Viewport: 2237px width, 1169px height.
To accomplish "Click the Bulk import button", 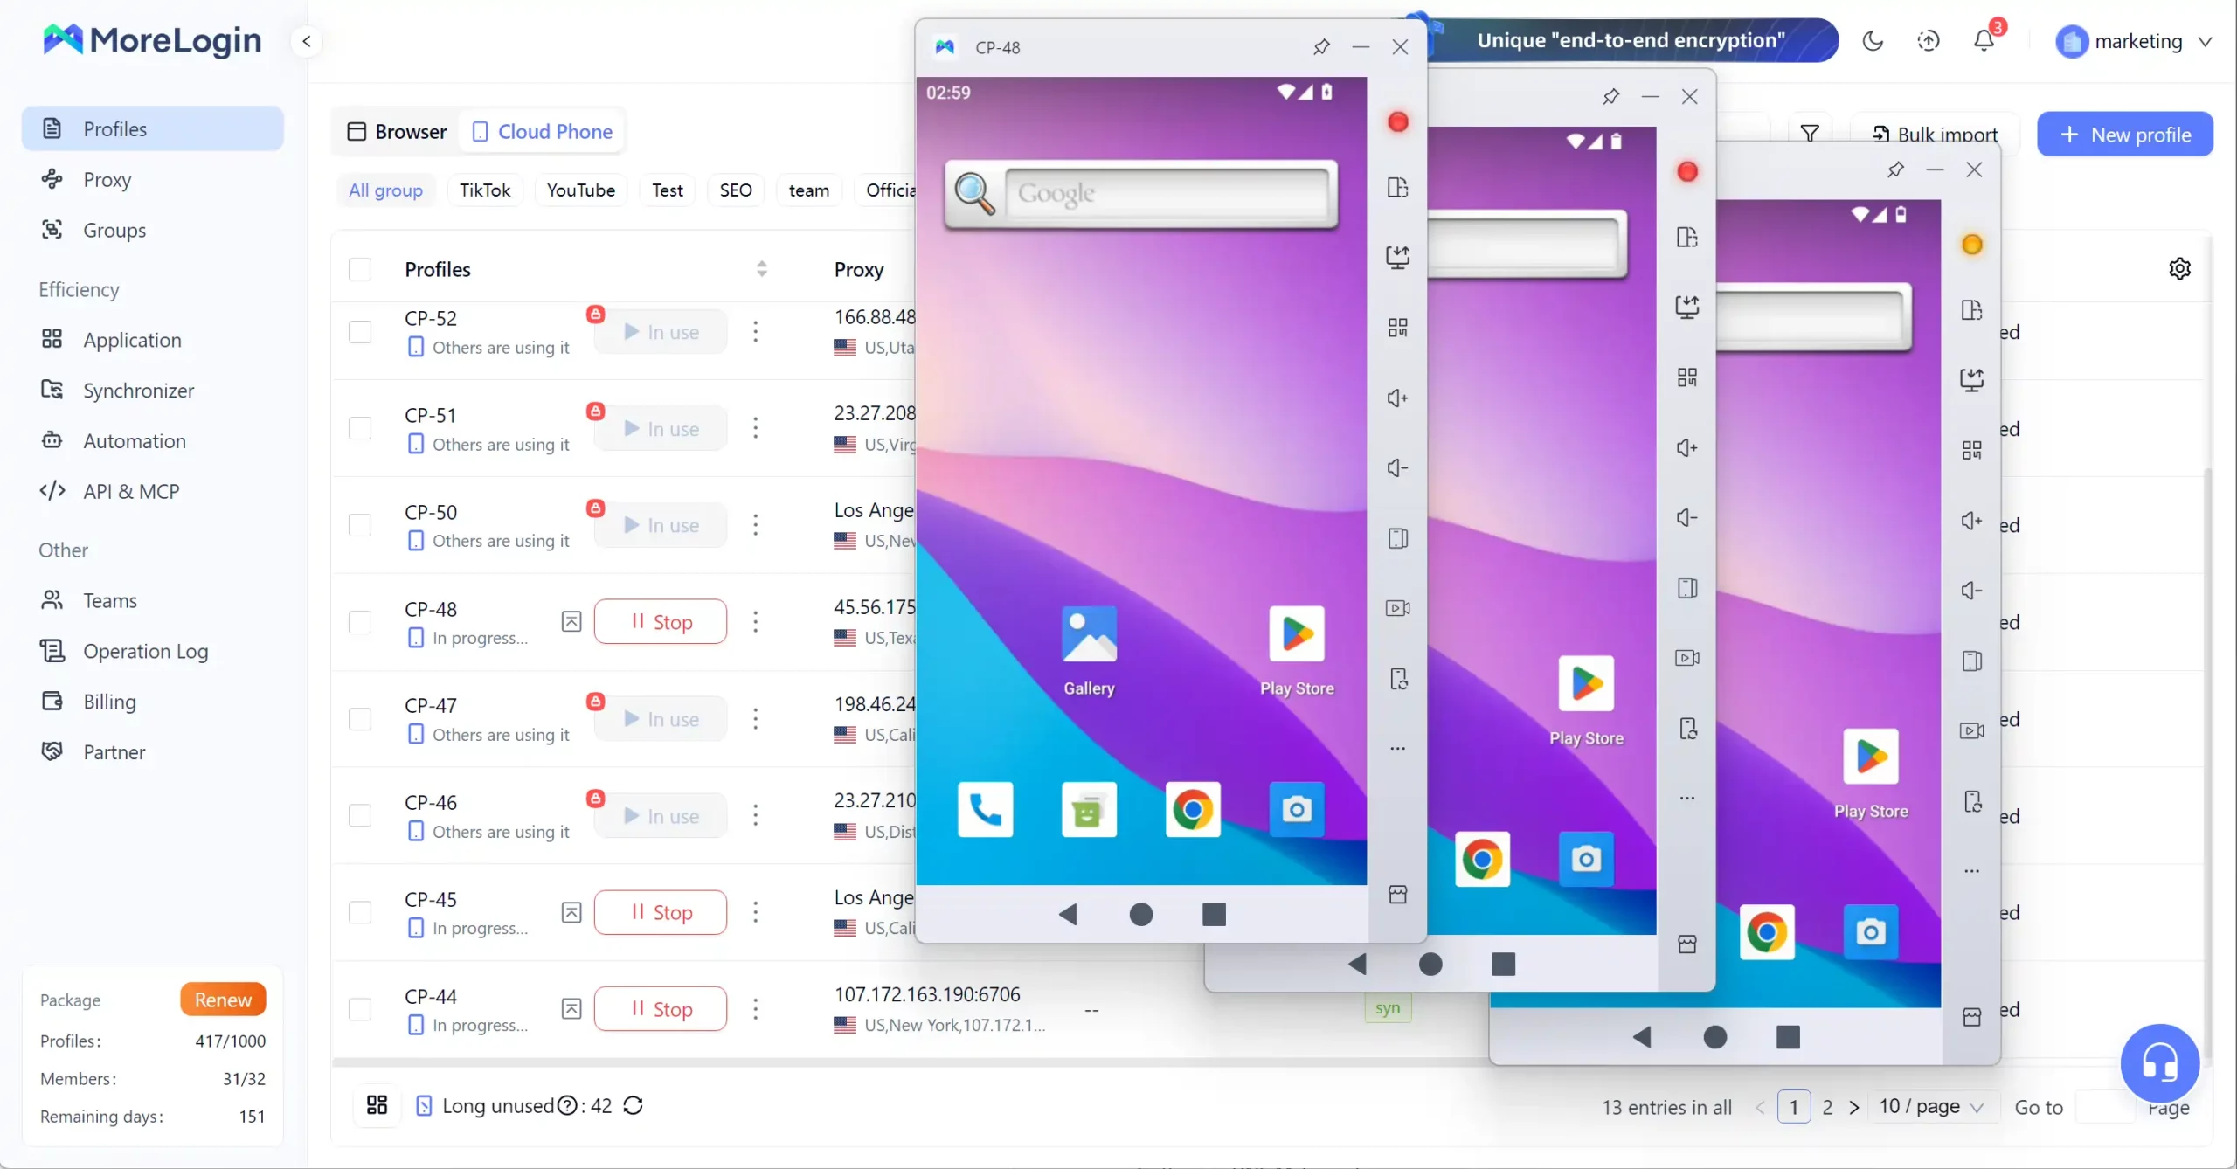I will coord(1935,134).
